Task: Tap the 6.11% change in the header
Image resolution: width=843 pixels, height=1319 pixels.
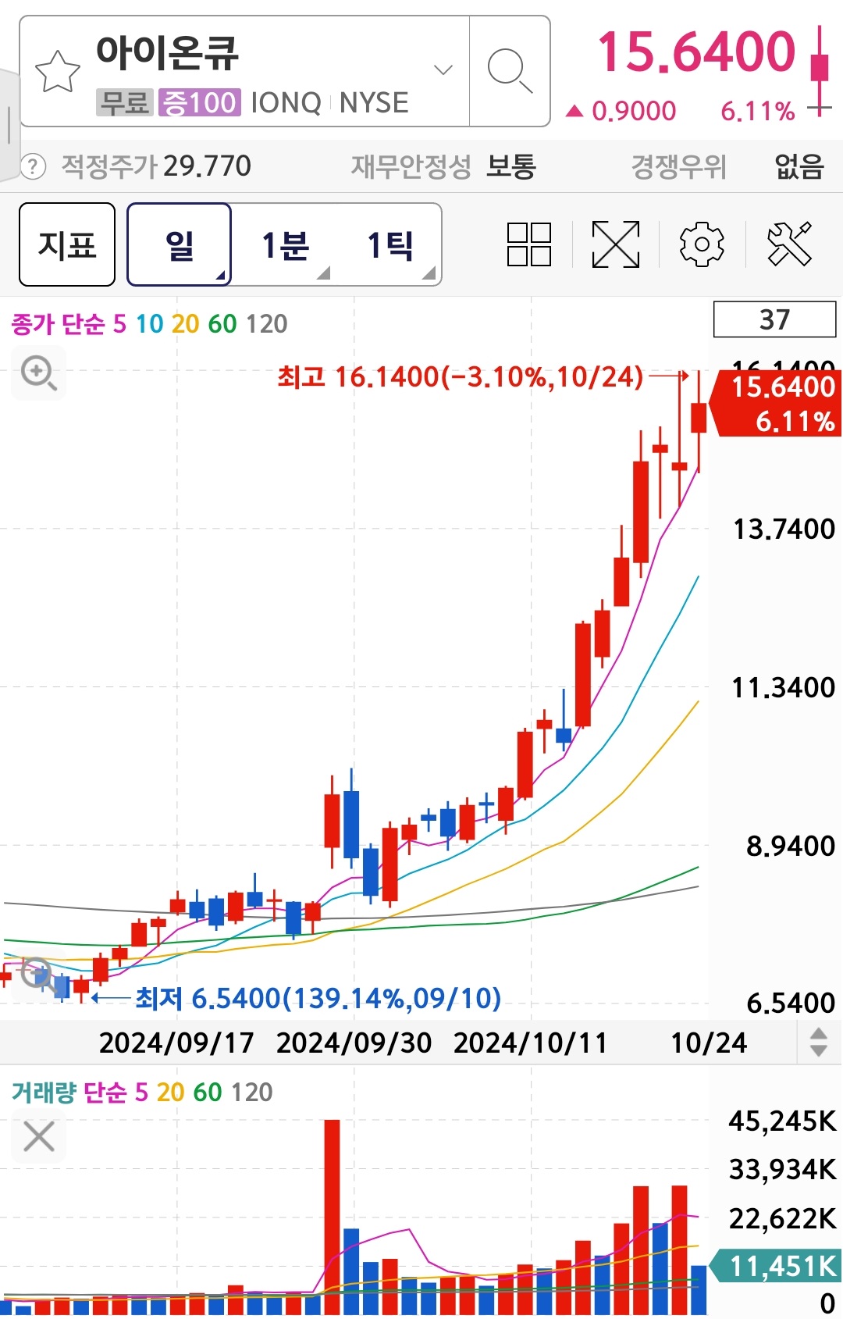Action: pyautogui.click(x=757, y=112)
